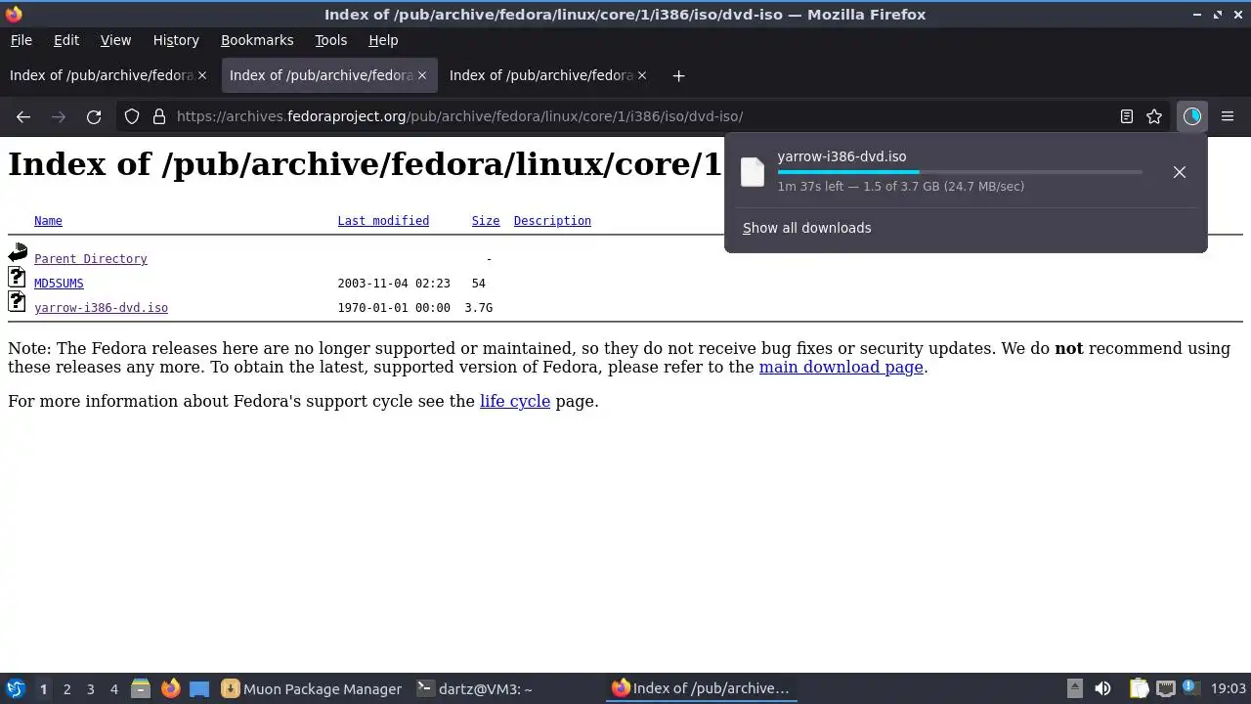
Task: Click the download progress bar
Action: click(960, 172)
